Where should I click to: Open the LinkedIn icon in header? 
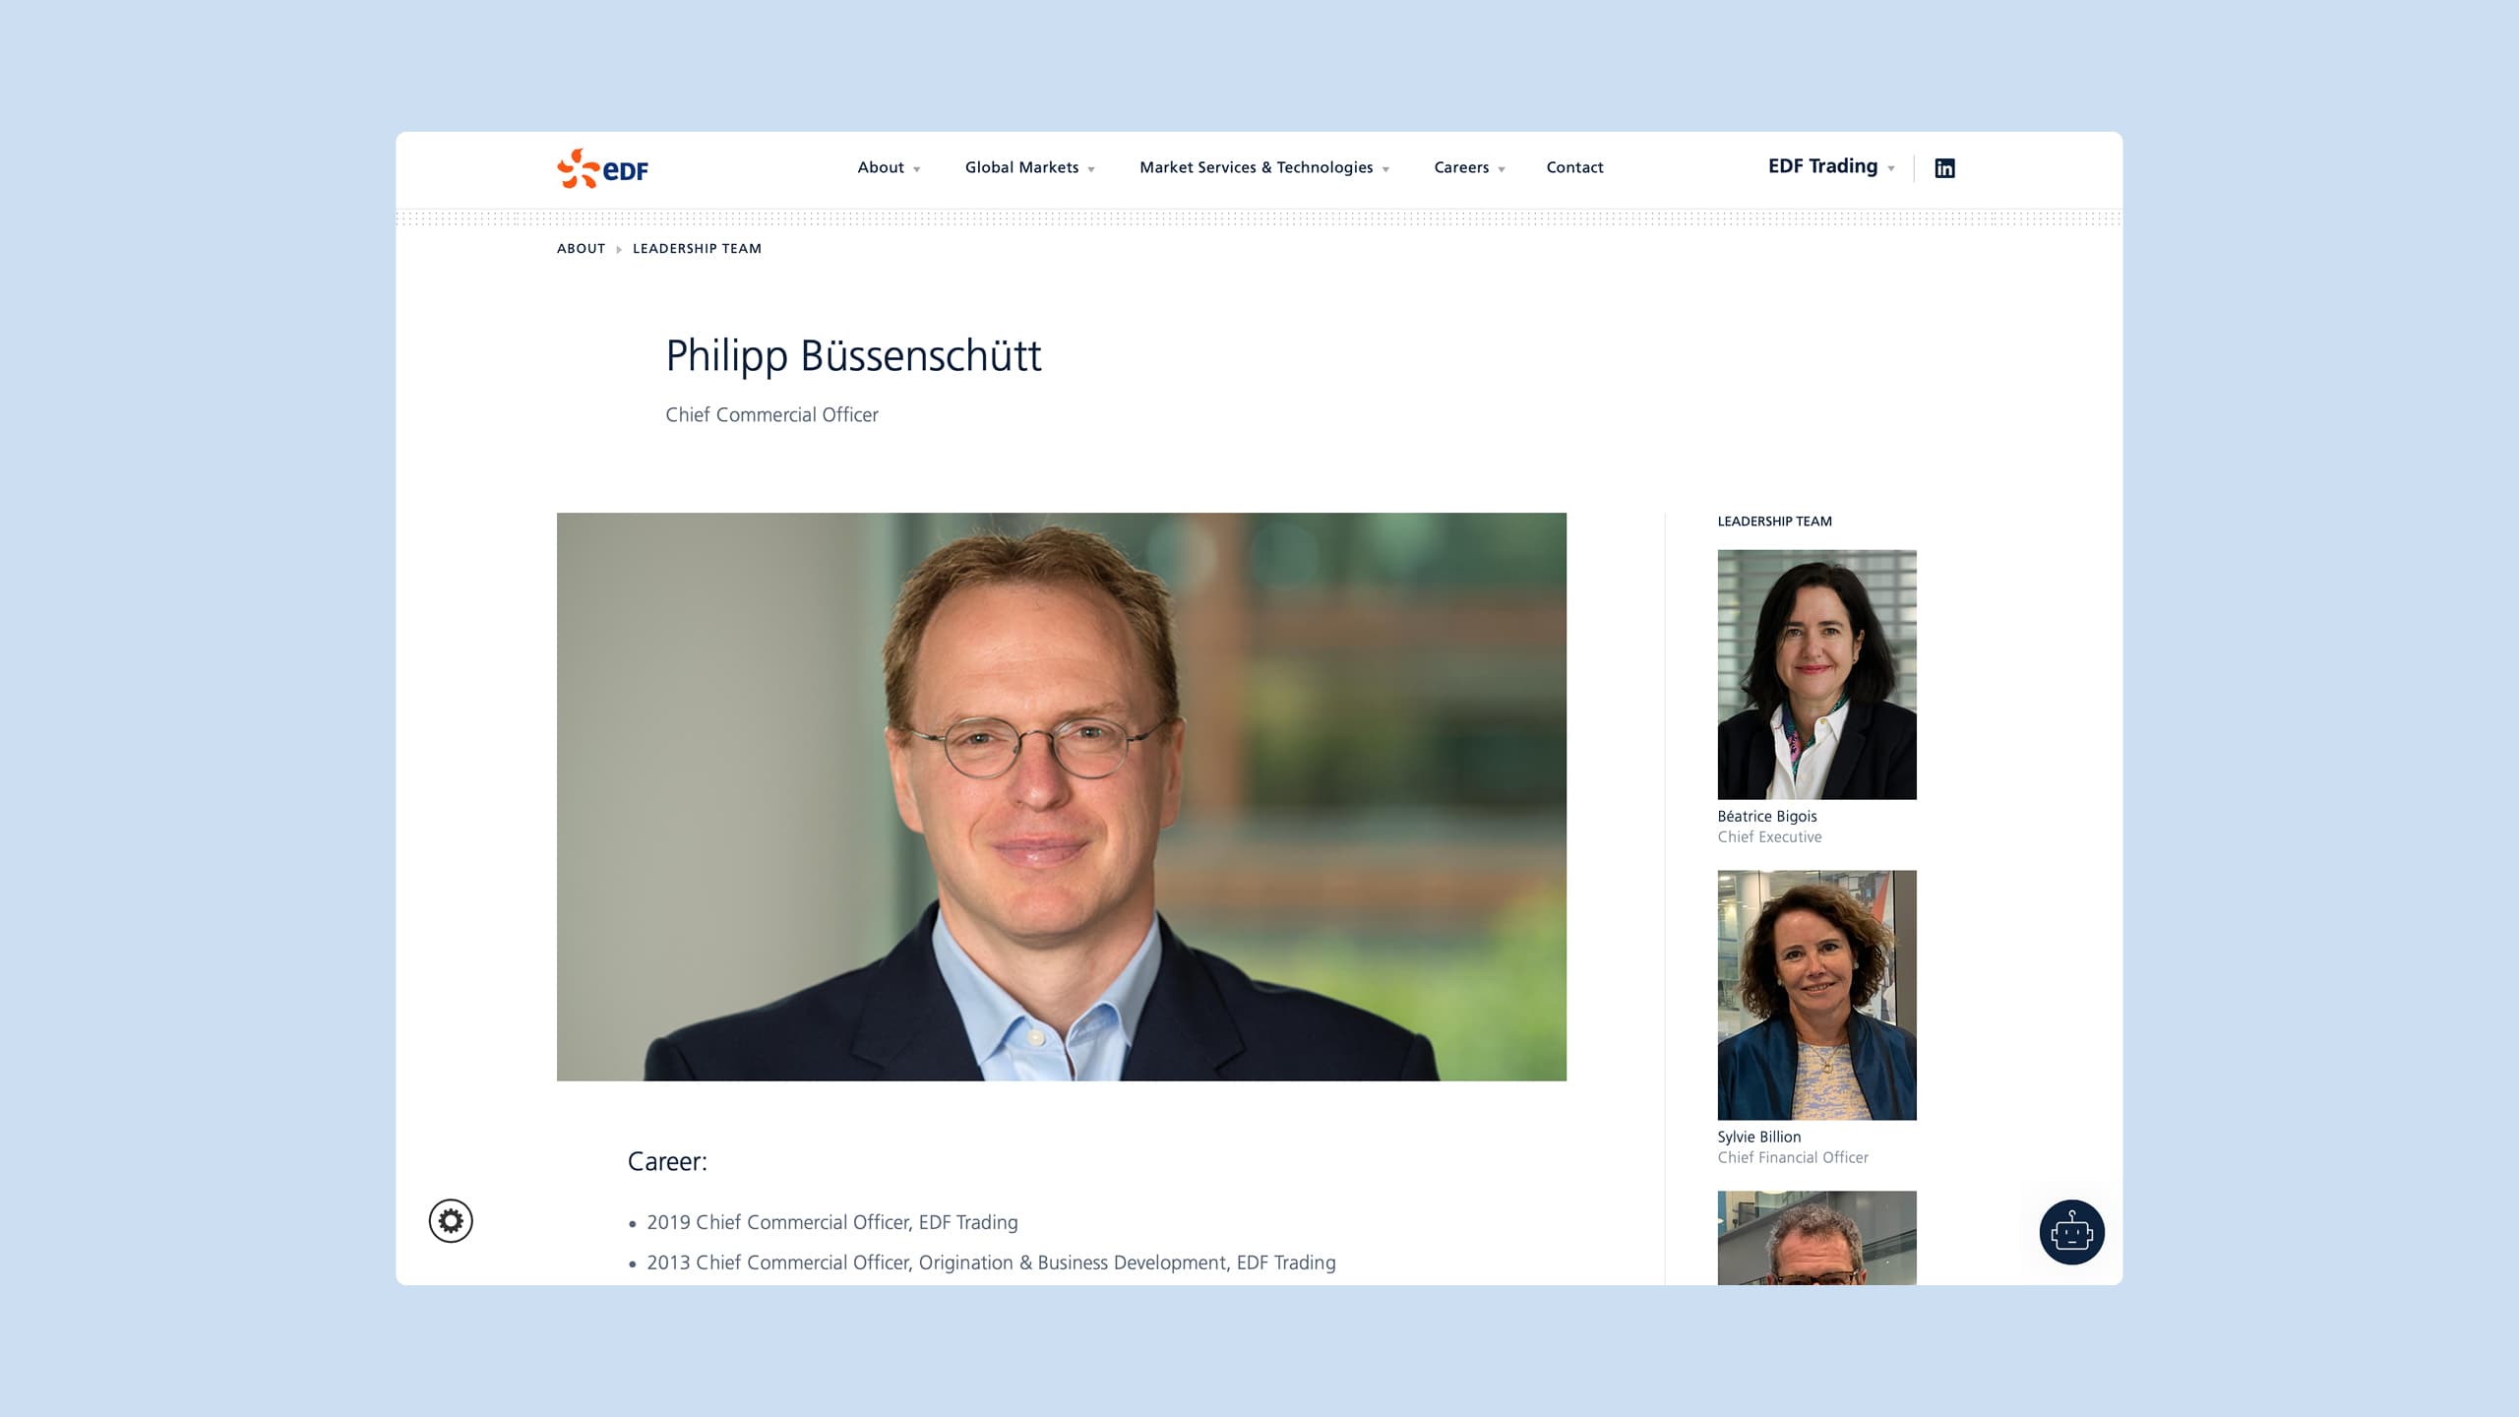1944,168
